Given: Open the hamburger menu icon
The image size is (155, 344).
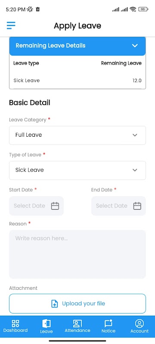Looking at the screenshot, I should 11,25.
